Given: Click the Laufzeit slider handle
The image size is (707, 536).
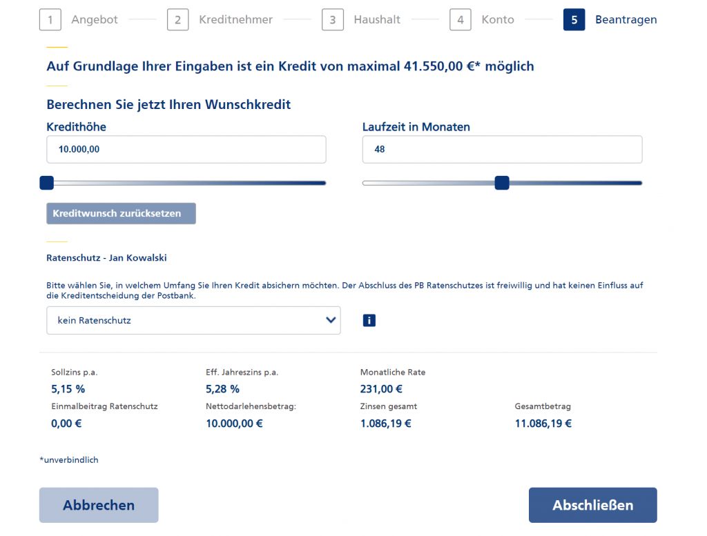Looking at the screenshot, I should click(502, 183).
